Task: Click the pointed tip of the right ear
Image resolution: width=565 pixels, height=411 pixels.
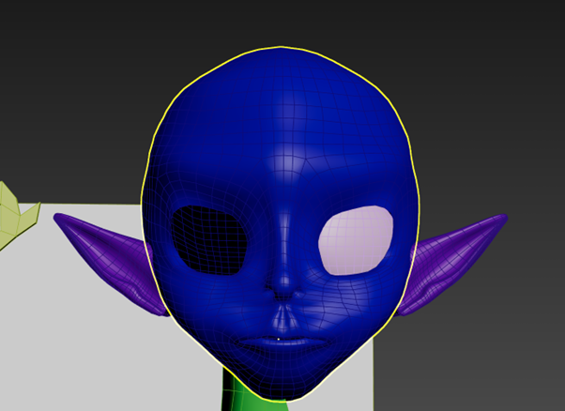Action: click(504, 218)
